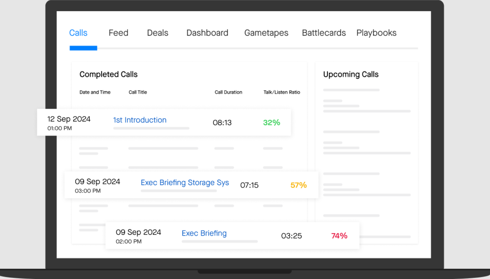Image resolution: width=490 pixels, height=279 pixels.
Task: Sort by the Call Title column
Action: coord(138,92)
